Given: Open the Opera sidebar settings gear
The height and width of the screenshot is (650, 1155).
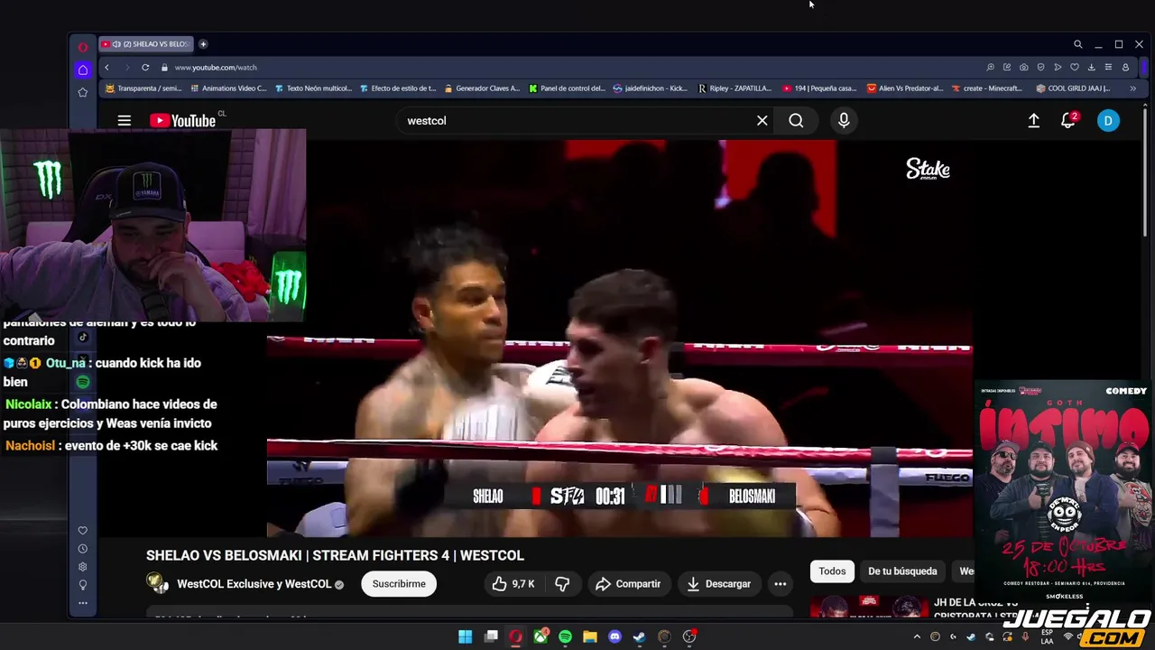Looking at the screenshot, I should point(82,567).
